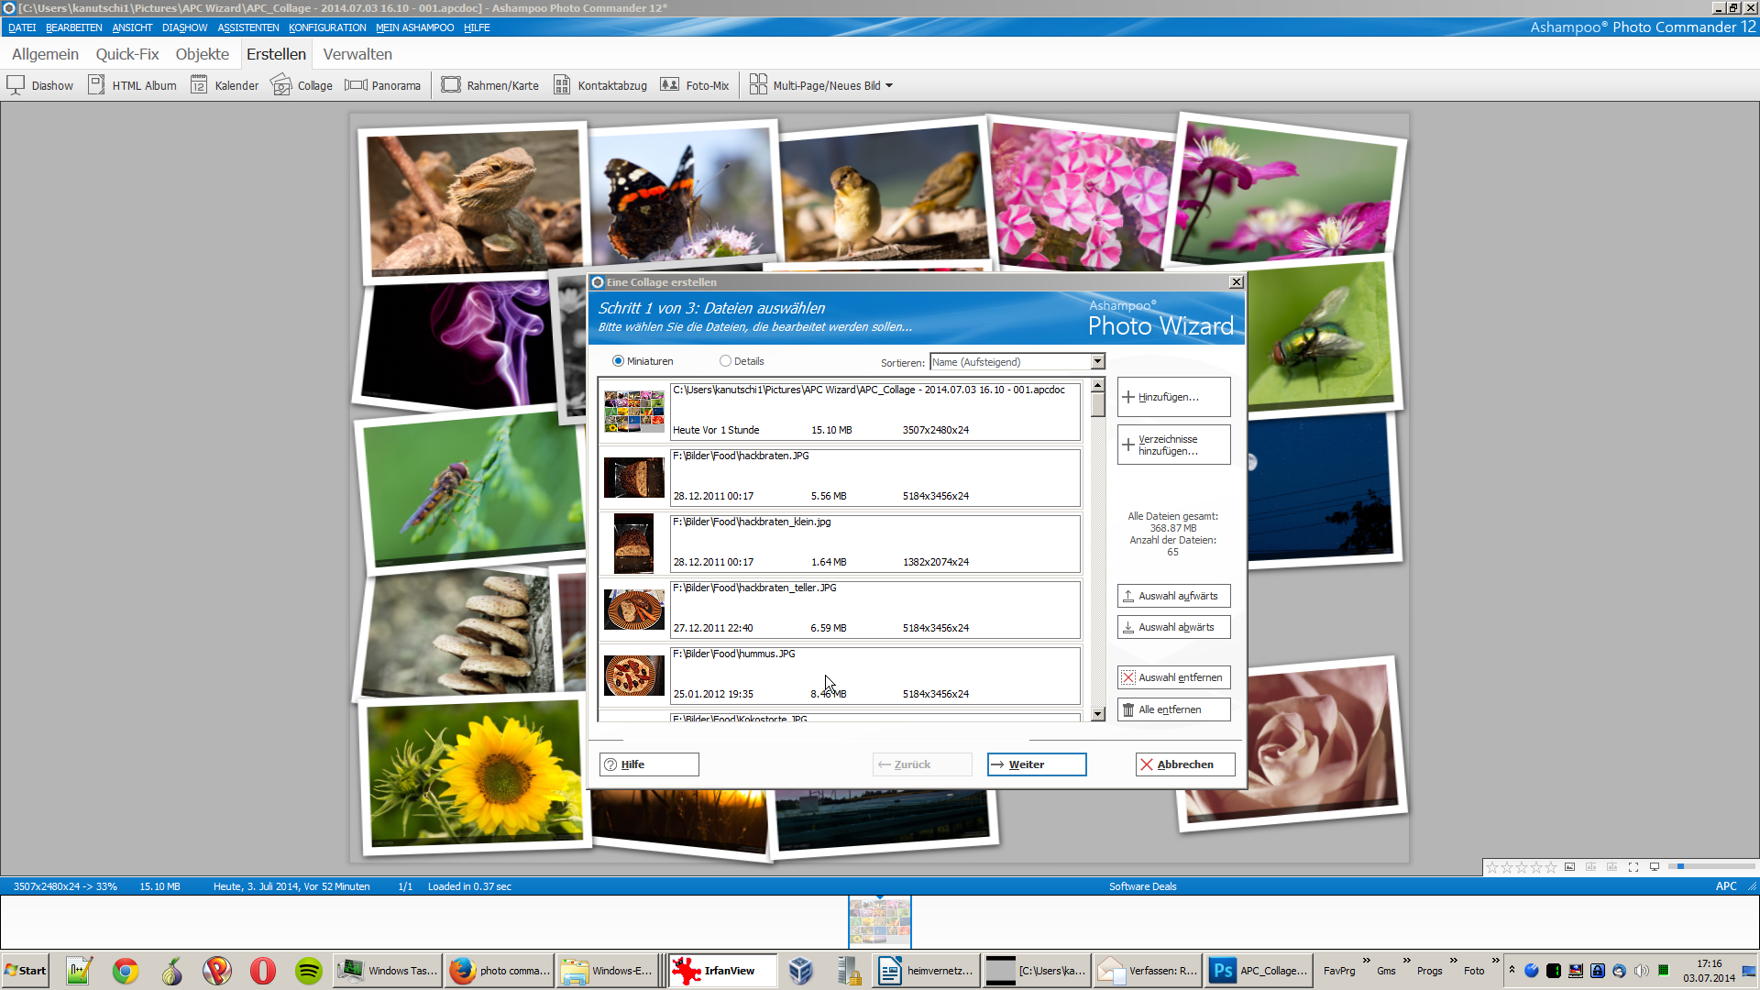Open the Foto-Mix tool
The height and width of the screenshot is (990, 1760).
(695, 85)
